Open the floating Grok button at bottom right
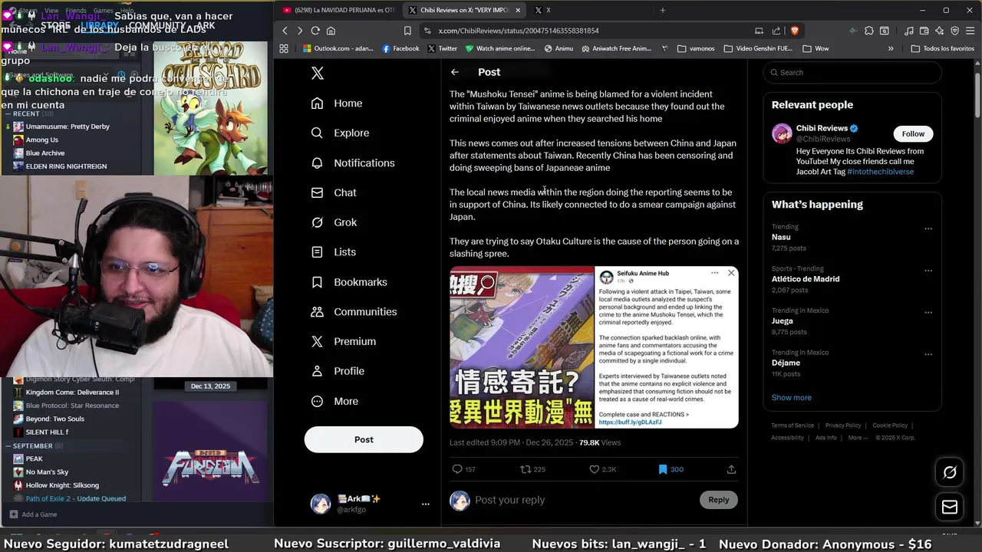982x552 pixels. coord(950,472)
